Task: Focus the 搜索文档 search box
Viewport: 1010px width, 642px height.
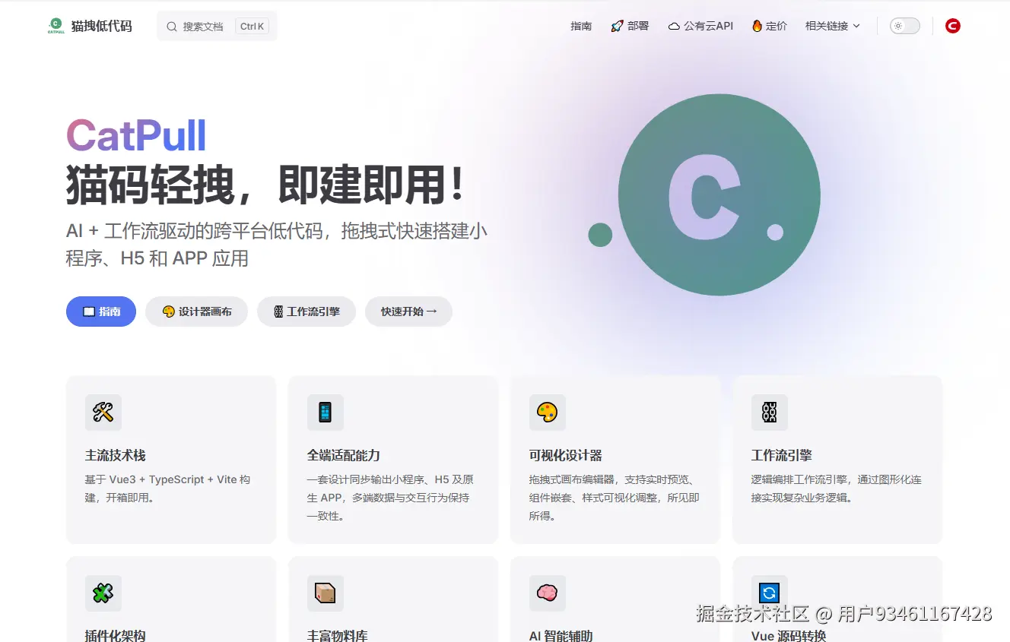Action: [x=217, y=26]
